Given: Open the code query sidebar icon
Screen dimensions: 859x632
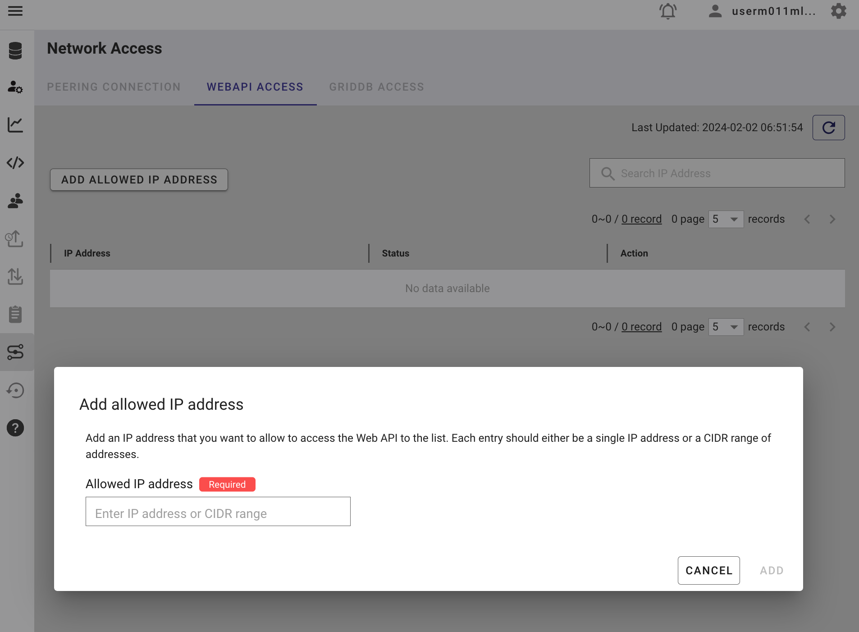Looking at the screenshot, I should [15, 163].
